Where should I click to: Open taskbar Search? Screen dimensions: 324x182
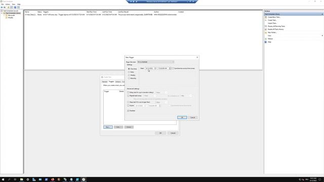click(x=9, y=179)
